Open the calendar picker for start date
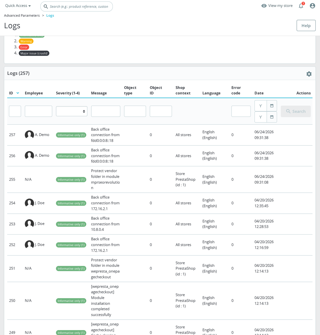The width and height of the screenshot is (320, 335). click(x=272, y=106)
